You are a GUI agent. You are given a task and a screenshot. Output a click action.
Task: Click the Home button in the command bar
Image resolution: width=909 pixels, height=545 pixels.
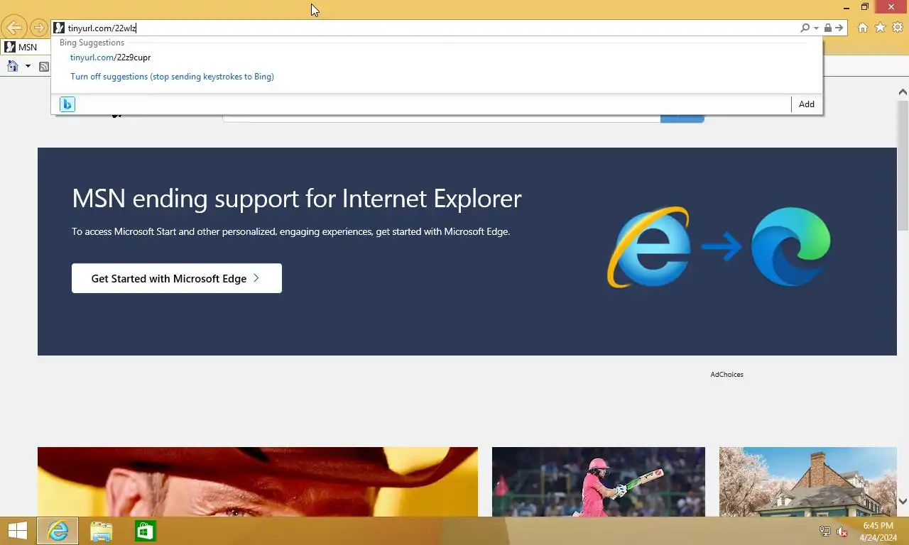pyautogui.click(x=13, y=66)
